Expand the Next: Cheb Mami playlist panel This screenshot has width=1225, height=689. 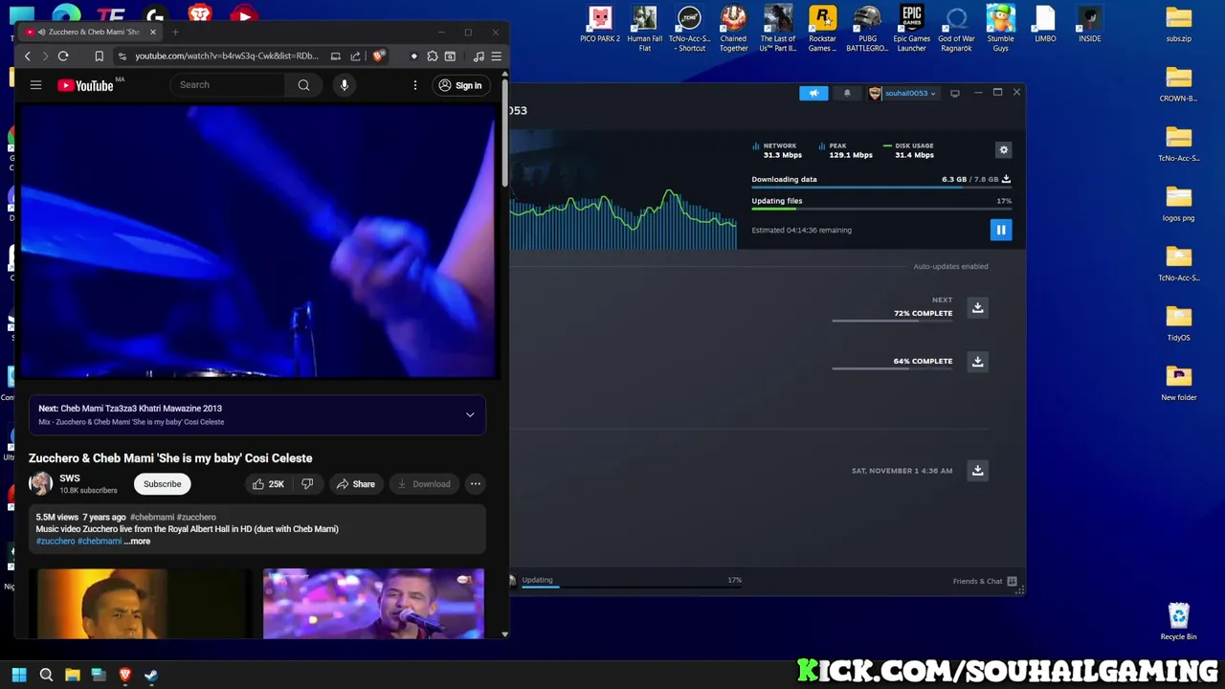coord(470,414)
